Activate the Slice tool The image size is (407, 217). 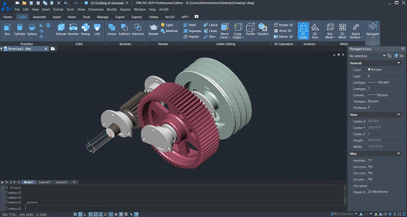210,37
